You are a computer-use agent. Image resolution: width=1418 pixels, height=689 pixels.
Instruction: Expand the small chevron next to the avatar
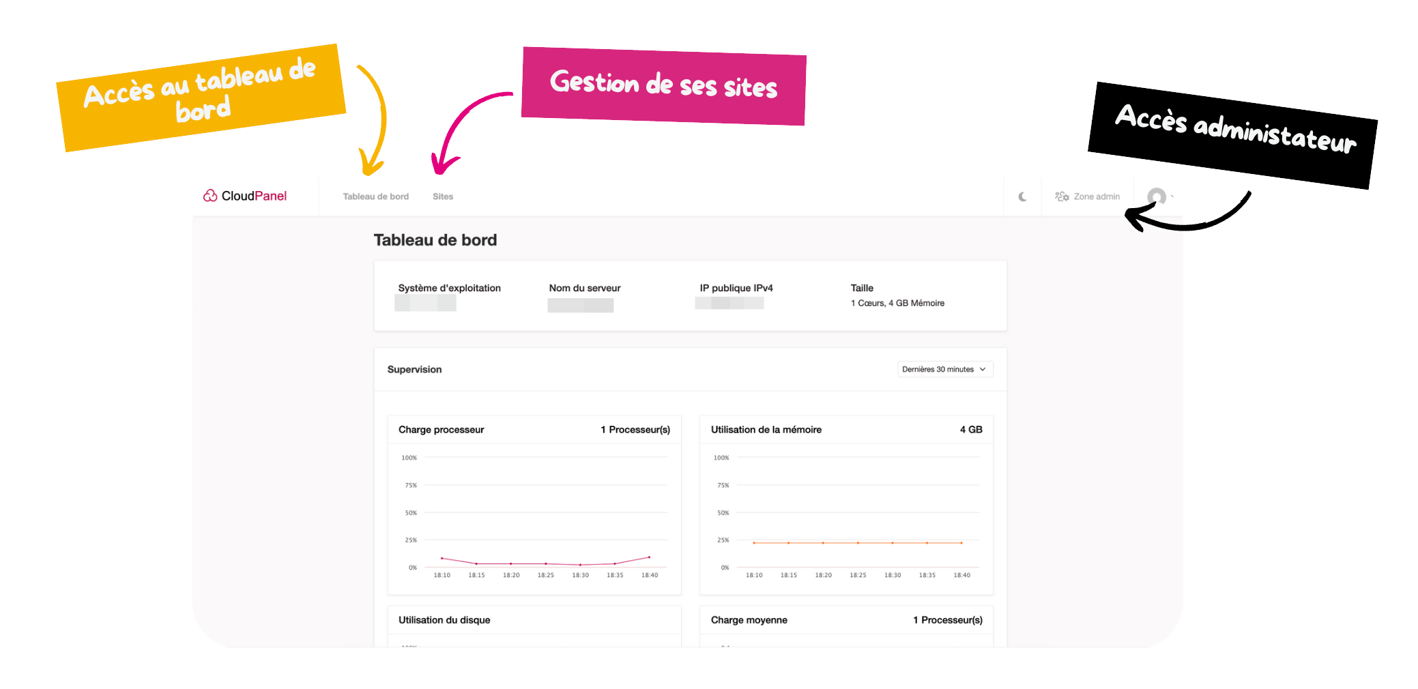point(1172,196)
